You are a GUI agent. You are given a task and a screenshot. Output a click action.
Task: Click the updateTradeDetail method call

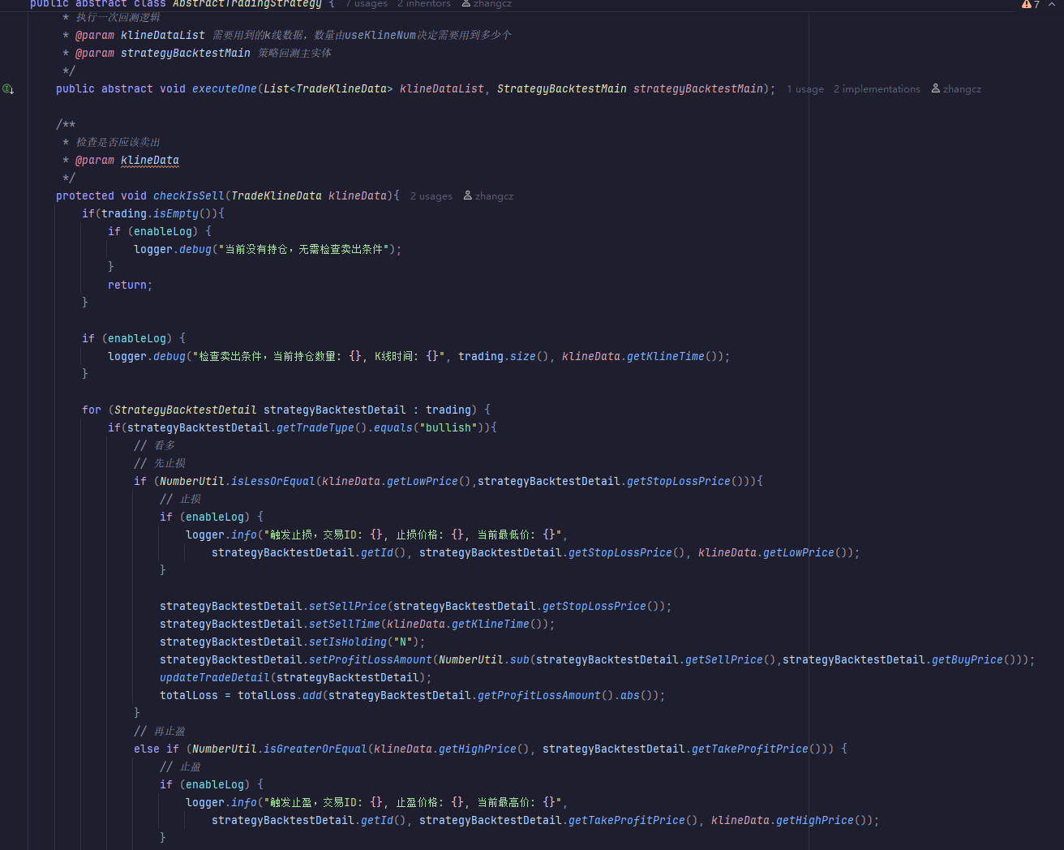[215, 678]
